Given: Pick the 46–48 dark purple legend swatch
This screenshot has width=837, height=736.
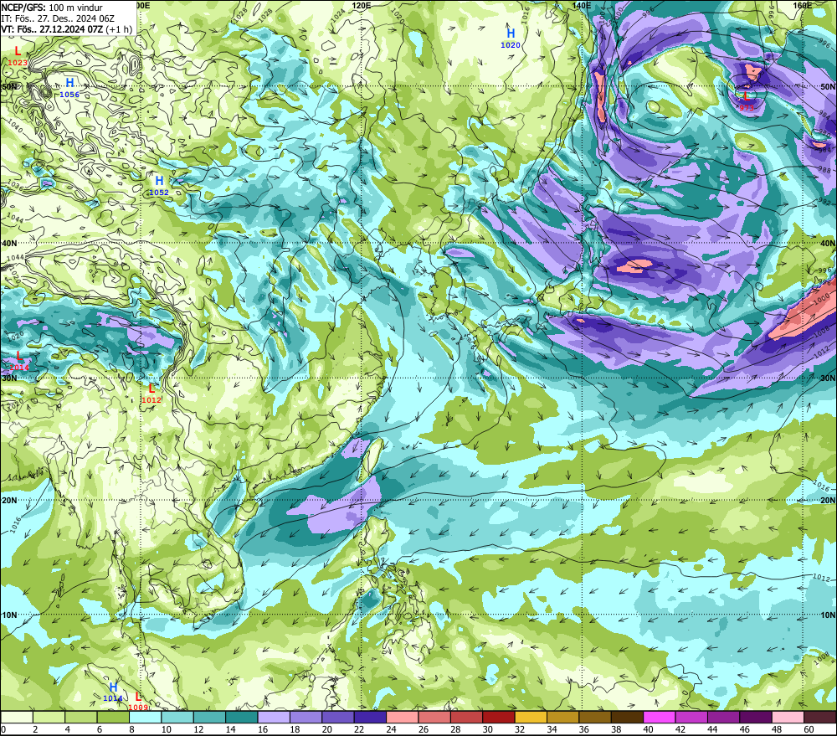Looking at the screenshot, I should 755,718.
